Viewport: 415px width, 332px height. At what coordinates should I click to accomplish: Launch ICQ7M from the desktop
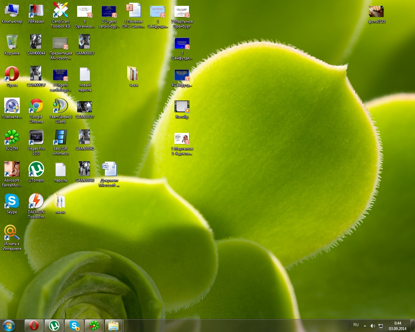(x=12, y=140)
